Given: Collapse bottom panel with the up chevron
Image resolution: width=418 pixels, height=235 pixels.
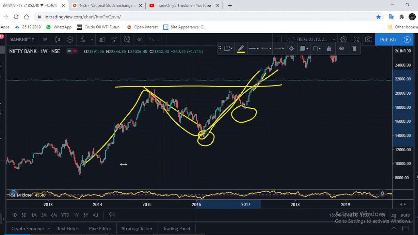Looking at the screenshot, I should [x=394, y=228].
